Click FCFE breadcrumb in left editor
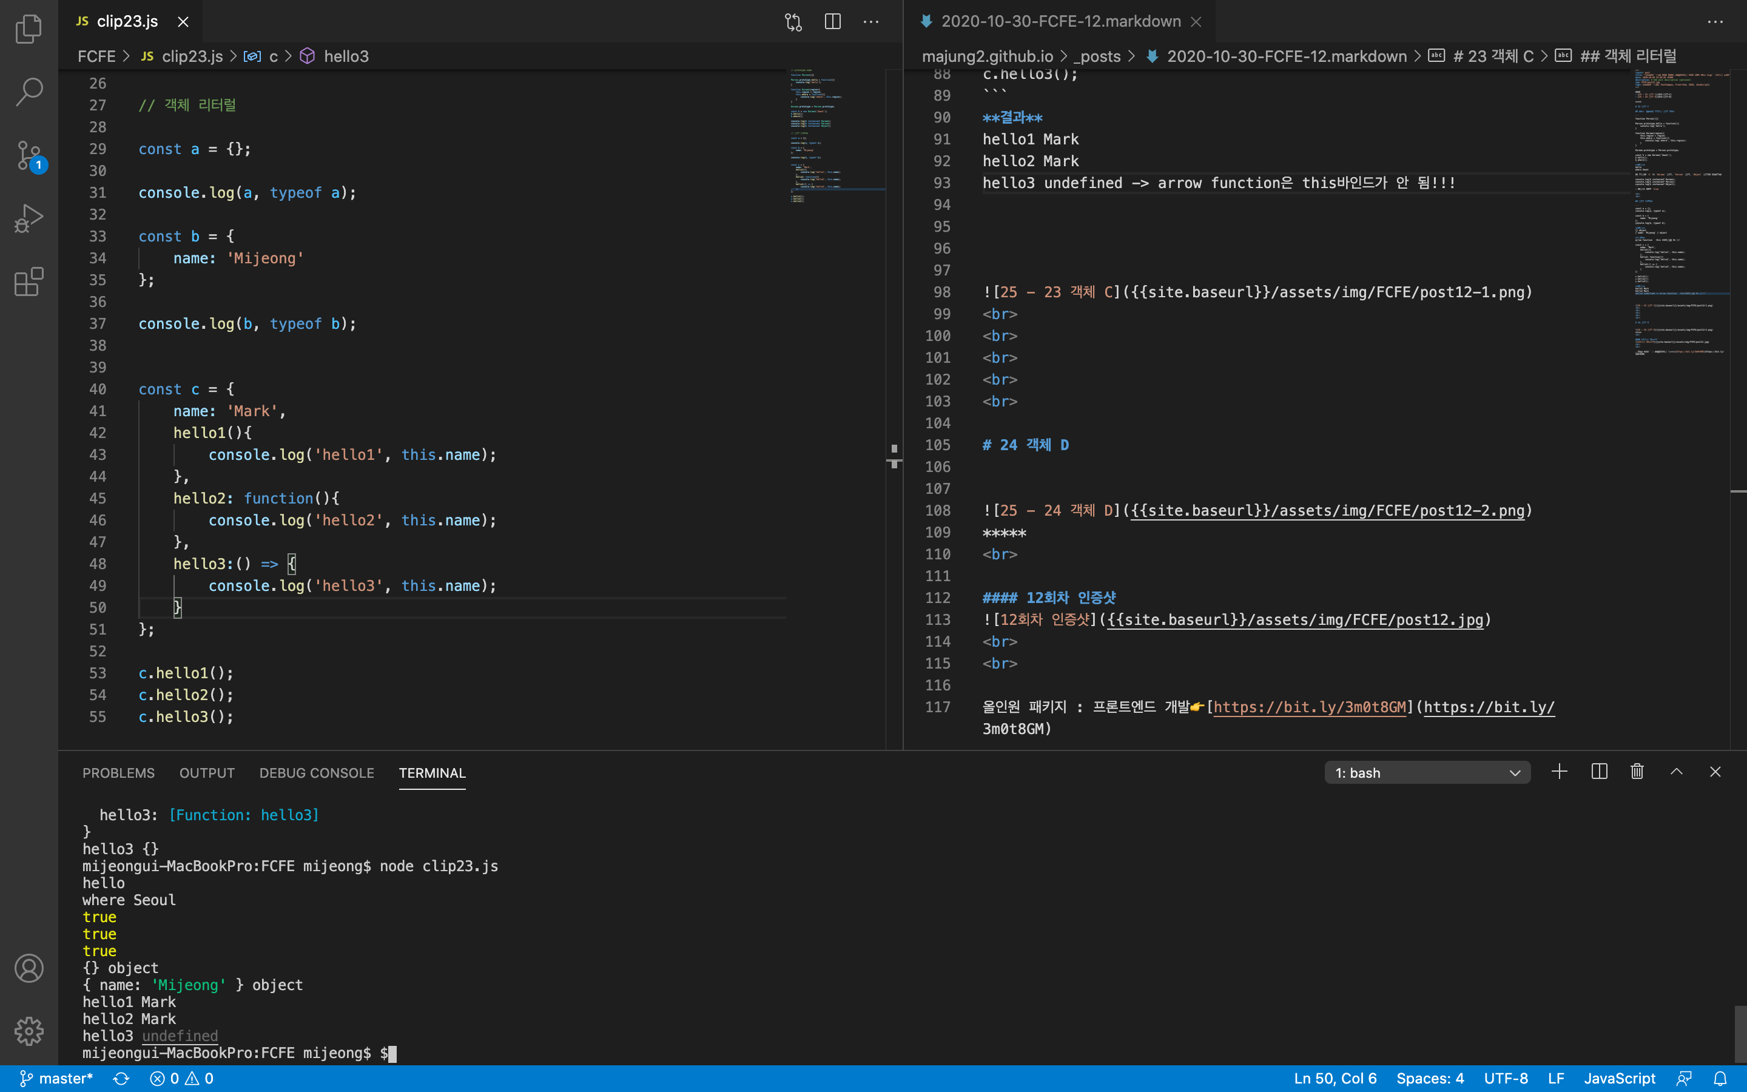 (x=96, y=56)
